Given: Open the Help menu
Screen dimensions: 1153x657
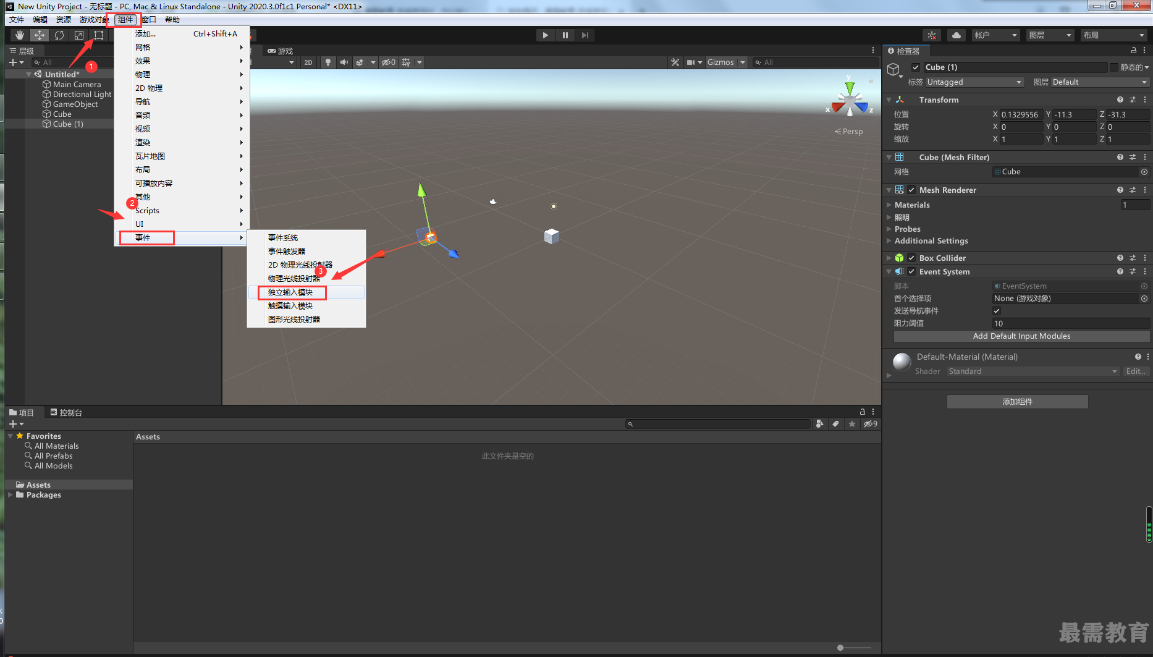Looking at the screenshot, I should (x=172, y=20).
